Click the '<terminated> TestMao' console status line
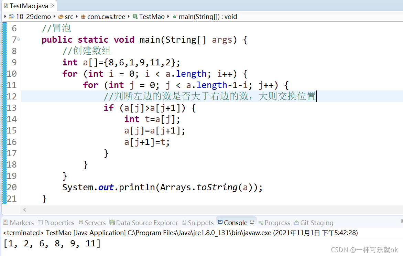 point(180,233)
